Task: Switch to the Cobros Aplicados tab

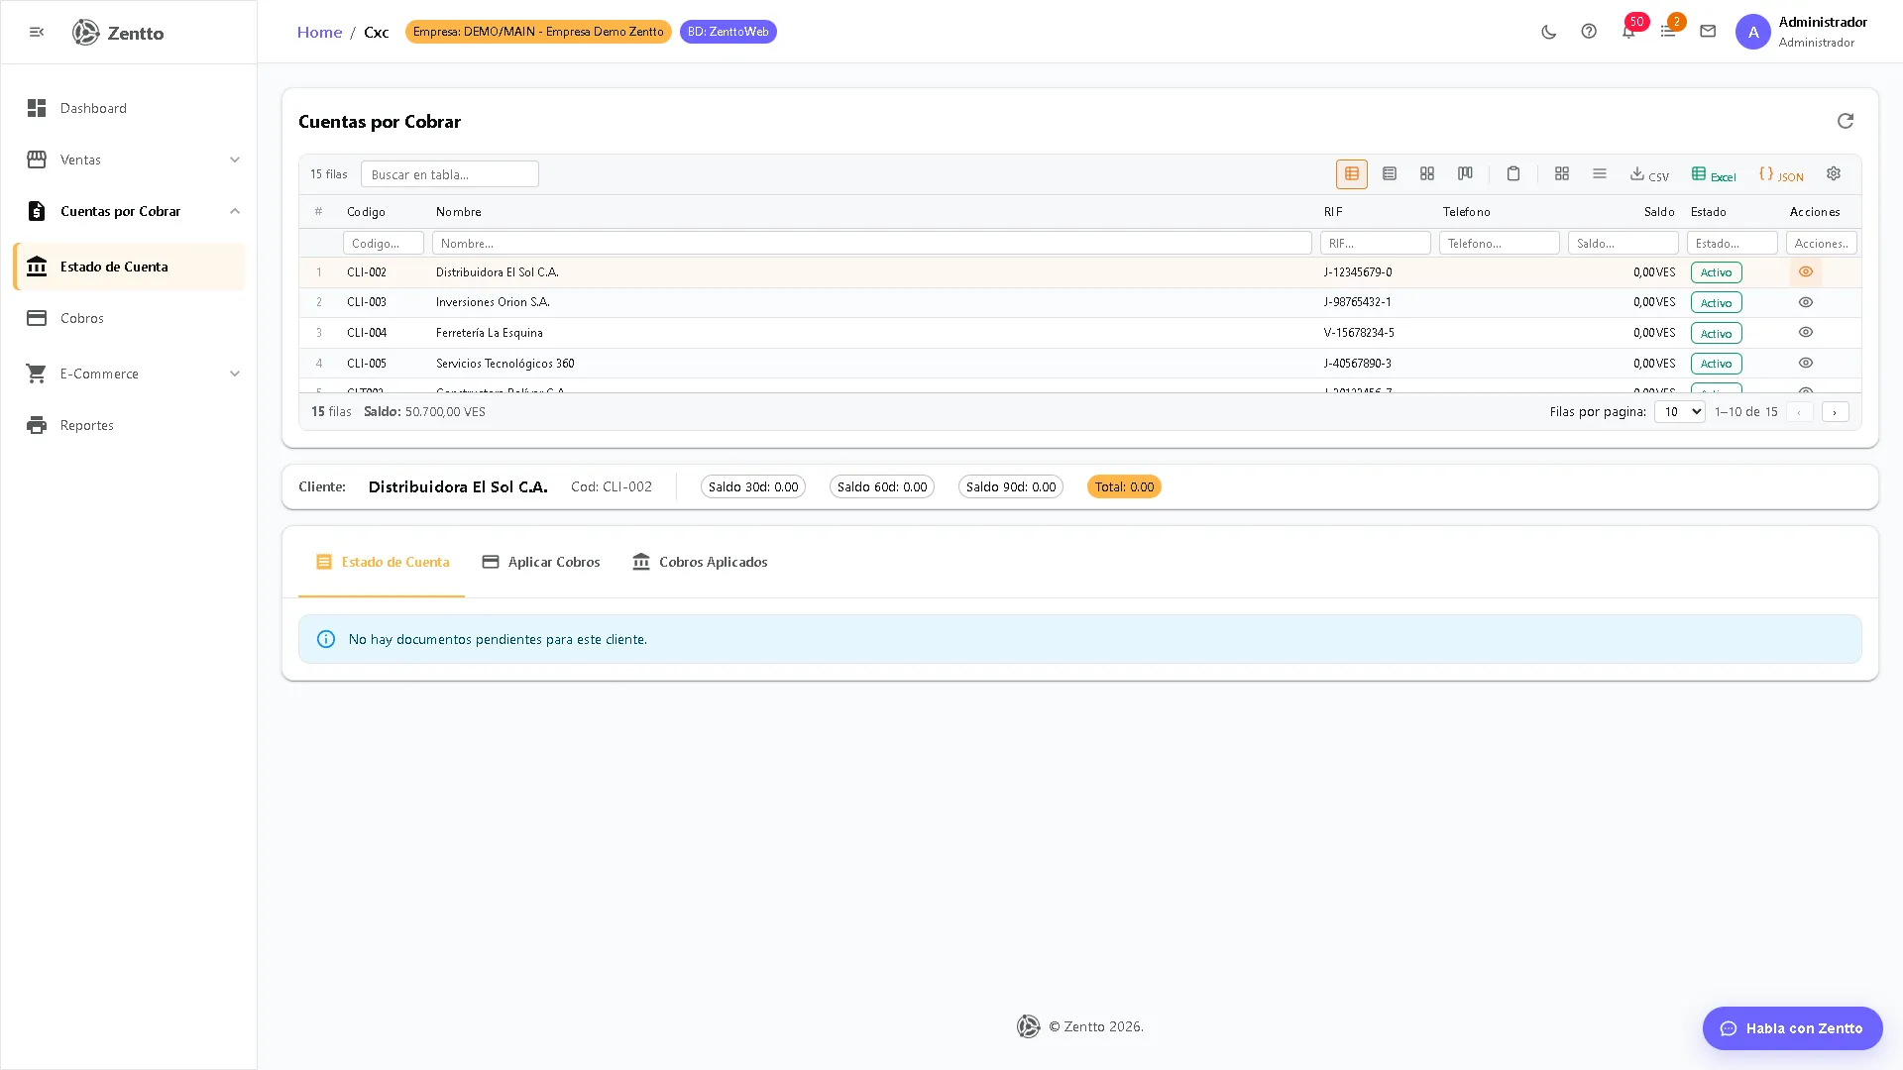Action: pyautogui.click(x=700, y=562)
